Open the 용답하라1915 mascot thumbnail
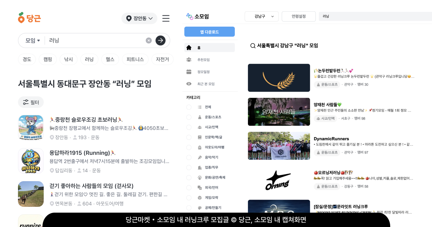 [x=31, y=161]
